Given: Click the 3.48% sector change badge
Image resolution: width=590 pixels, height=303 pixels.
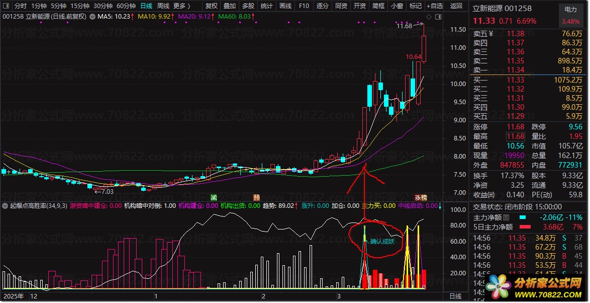Looking at the screenshot, I should pyautogui.click(x=571, y=21).
